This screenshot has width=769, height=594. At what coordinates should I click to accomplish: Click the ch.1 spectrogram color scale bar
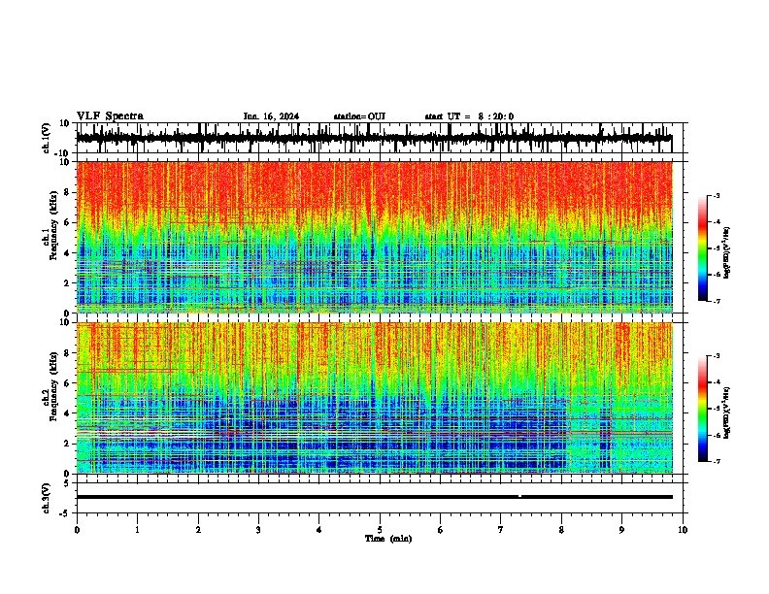[703, 248]
